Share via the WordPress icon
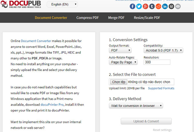 (171, 6)
